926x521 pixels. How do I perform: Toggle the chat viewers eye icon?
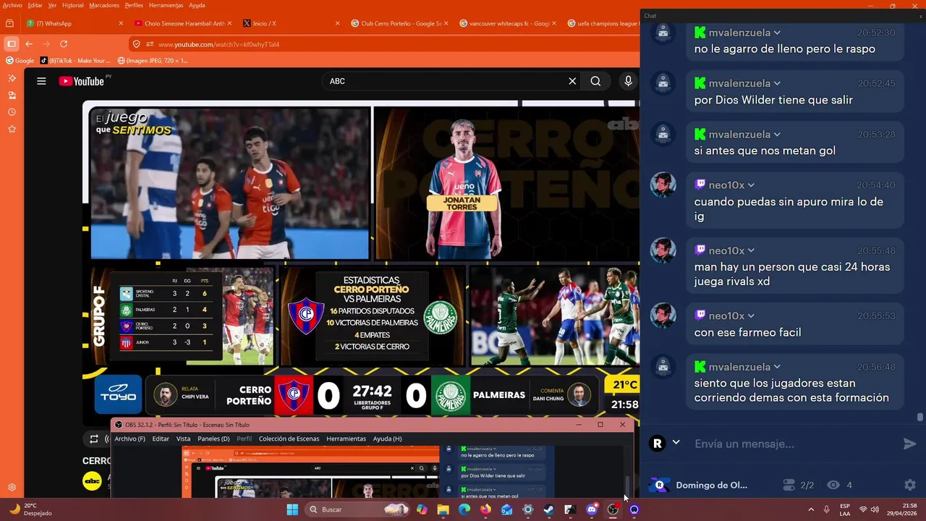coord(833,485)
